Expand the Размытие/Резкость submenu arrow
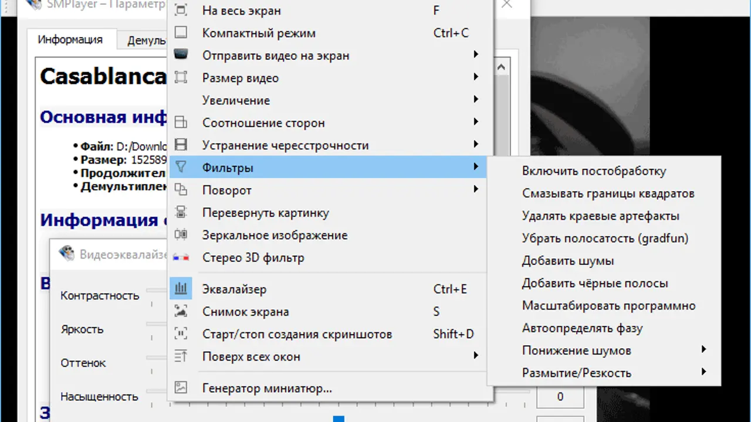Screen dimensions: 751x422 coord(703,372)
